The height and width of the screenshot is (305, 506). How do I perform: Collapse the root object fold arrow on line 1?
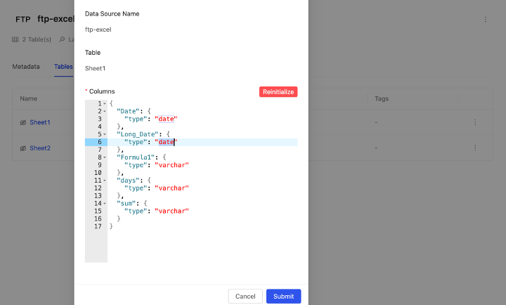coord(105,103)
